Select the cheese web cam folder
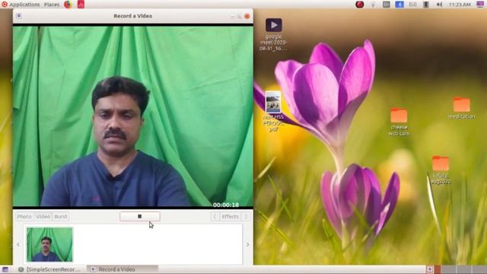Screen dimensions: 487x274 (x=399, y=115)
